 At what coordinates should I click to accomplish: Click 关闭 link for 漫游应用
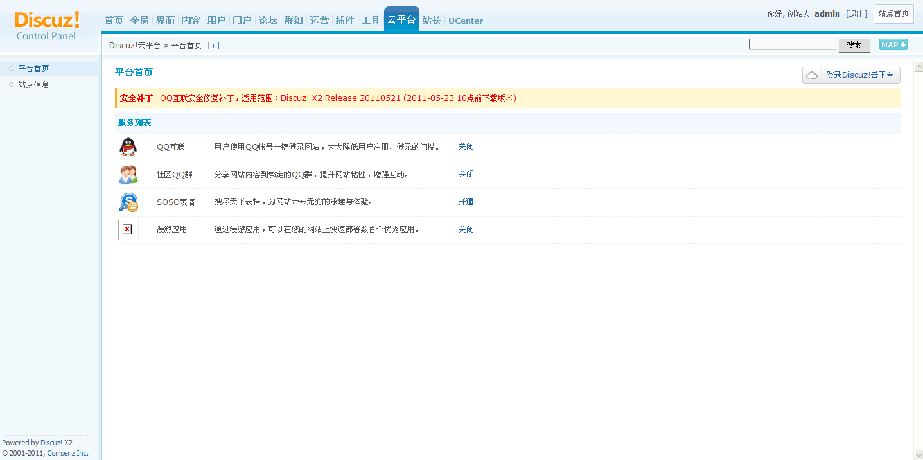click(x=466, y=229)
